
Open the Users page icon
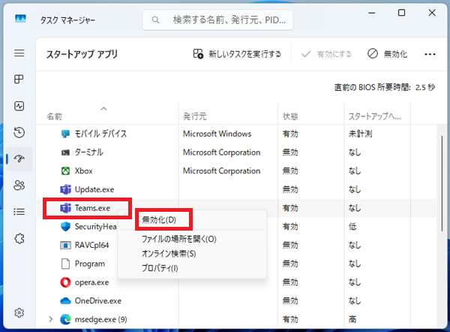19,186
